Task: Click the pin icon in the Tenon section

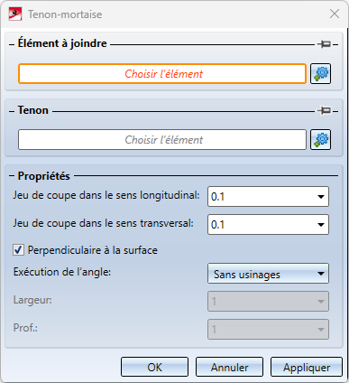Action: pyautogui.click(x=325, y=111)
